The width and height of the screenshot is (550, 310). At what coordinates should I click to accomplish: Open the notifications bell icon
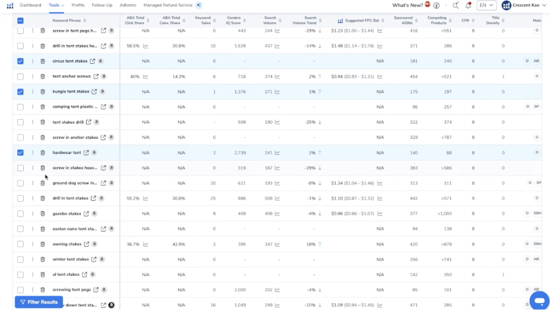[468, 5]
